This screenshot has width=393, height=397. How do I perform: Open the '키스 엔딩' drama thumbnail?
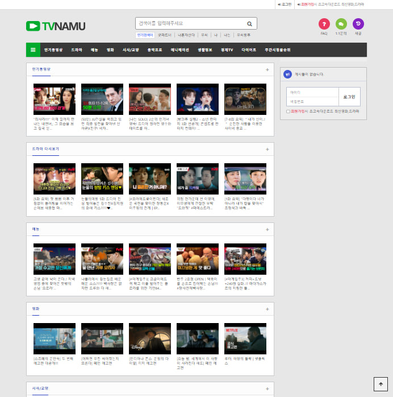[x=102, y=179]
